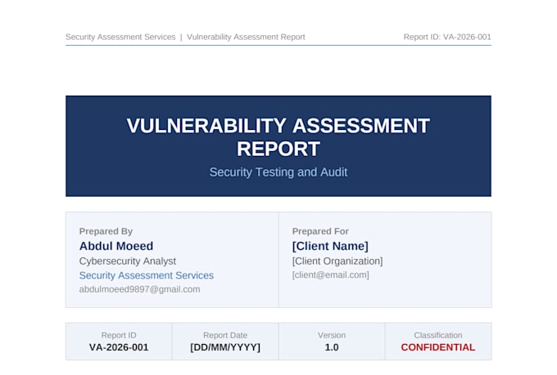Click the 'Security Assessment Services' header text
Viewport: 557px width, 375px height.
(x=120, y=38)
